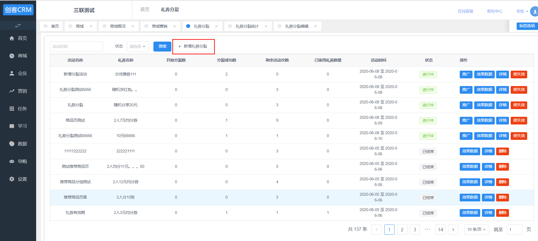This screenshot has height=241, width=538.
Task: Switch to the 礼券分裂编辑 tab
Action: [297, 26]
